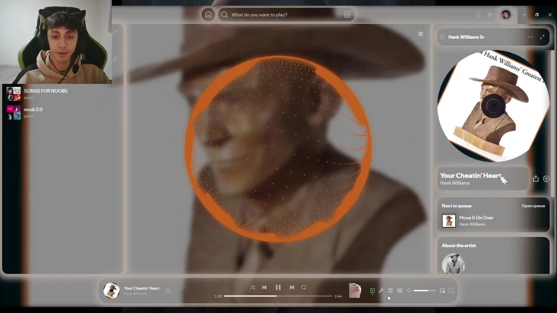Open the miniplayer
The width and height of the screenshot is (557, 313).
coord(443,291)
